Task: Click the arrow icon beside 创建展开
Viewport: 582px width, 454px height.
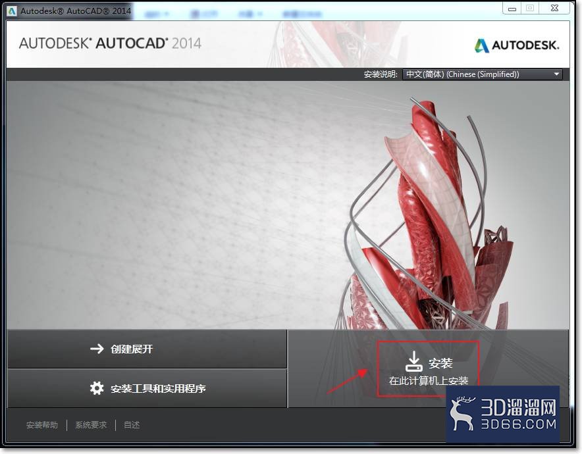Action: 97,349
